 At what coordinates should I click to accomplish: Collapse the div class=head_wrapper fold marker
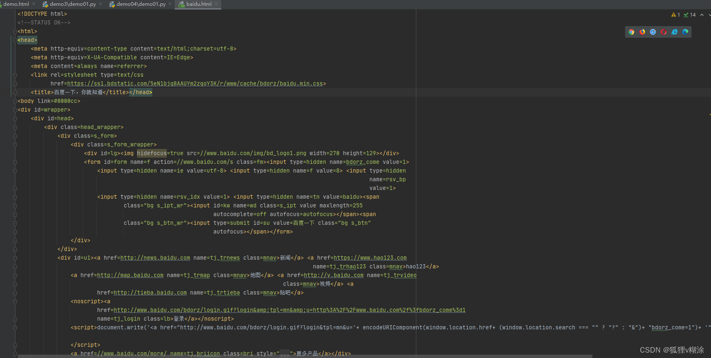(x=15, y=127)
